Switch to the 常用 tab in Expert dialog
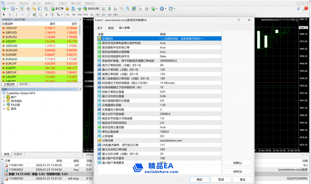 tap(111, 28)
